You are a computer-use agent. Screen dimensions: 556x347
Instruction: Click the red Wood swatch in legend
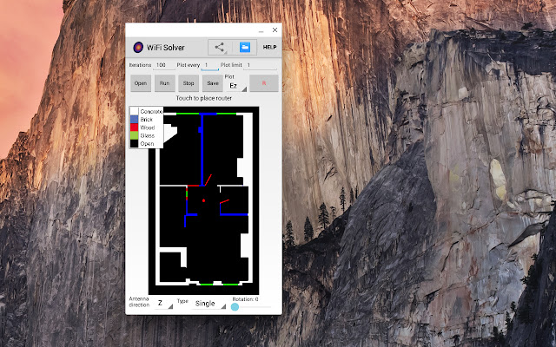point(135,127)
